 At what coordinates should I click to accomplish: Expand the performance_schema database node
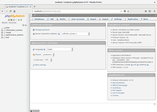(x=2, y=35)
